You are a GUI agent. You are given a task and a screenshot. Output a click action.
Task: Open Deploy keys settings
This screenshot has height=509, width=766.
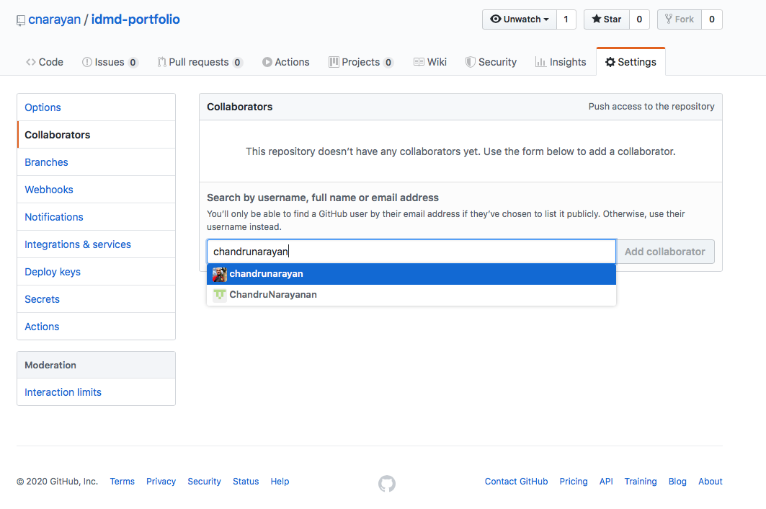click(97, 272)
